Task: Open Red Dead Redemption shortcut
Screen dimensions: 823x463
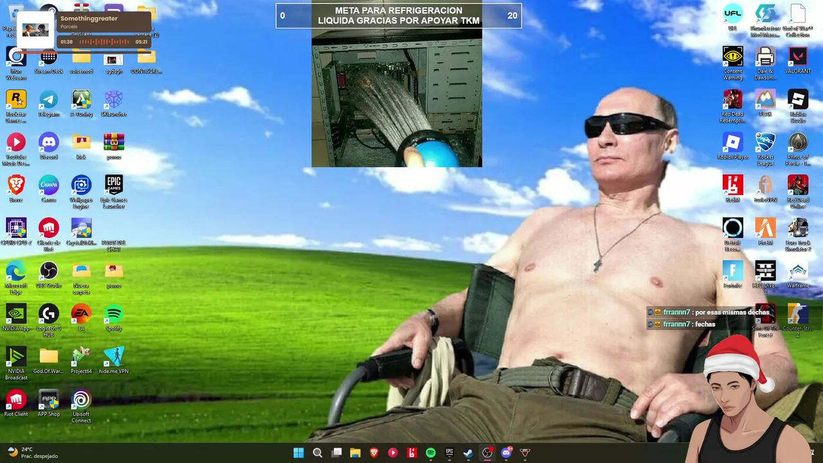Action: [x=732, y=107]
